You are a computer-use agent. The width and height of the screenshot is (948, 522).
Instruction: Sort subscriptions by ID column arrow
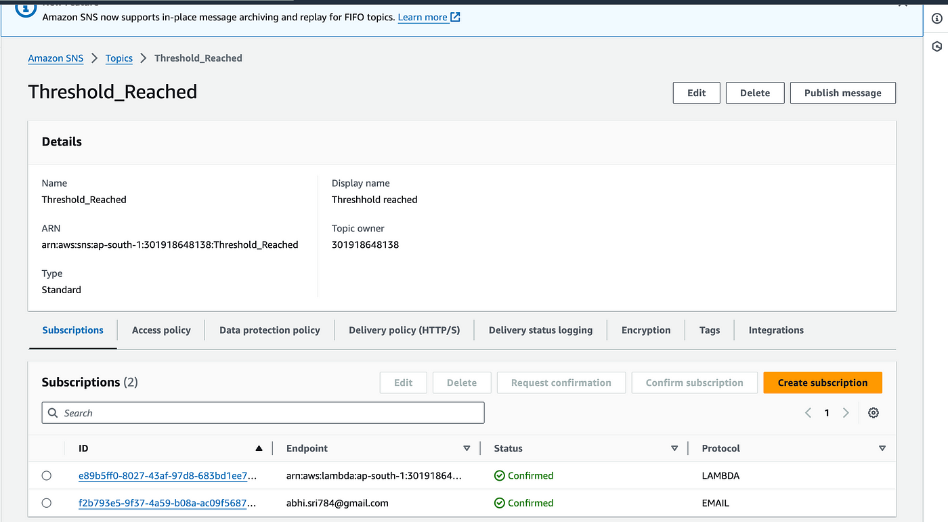click(259, 448)
